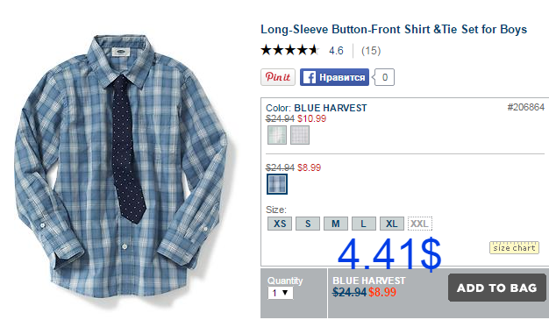Select the green plaid color swatch
549x320 pixels.
tap(277, 135)
